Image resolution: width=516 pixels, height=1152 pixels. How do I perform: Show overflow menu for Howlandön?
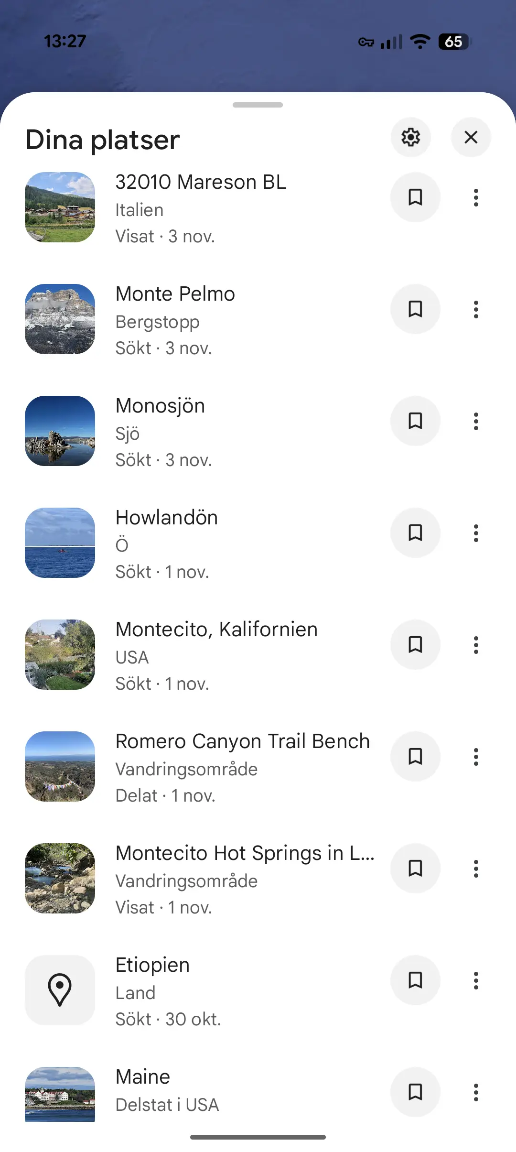pos(476,533)
